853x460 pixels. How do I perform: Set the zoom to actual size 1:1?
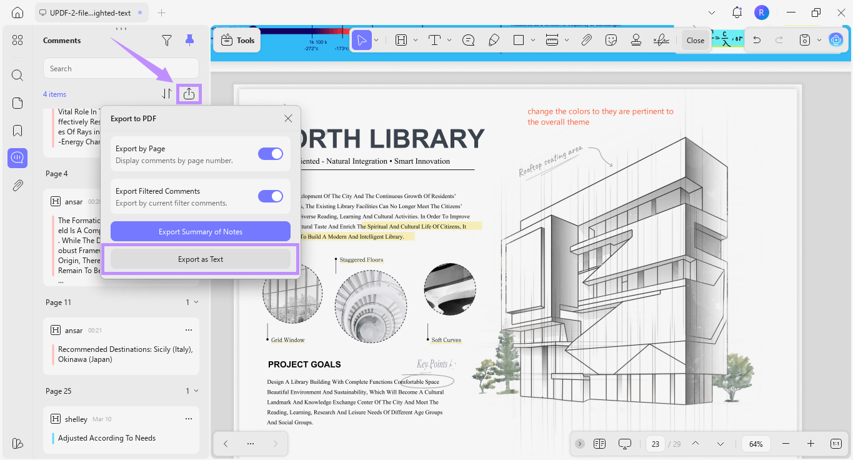(836, 444)
